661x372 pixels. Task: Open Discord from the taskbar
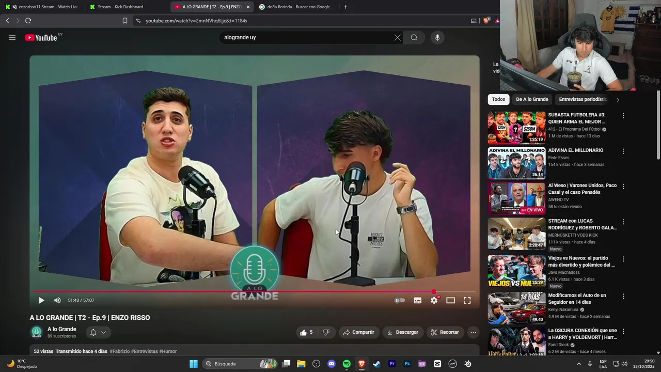[332, 364]
